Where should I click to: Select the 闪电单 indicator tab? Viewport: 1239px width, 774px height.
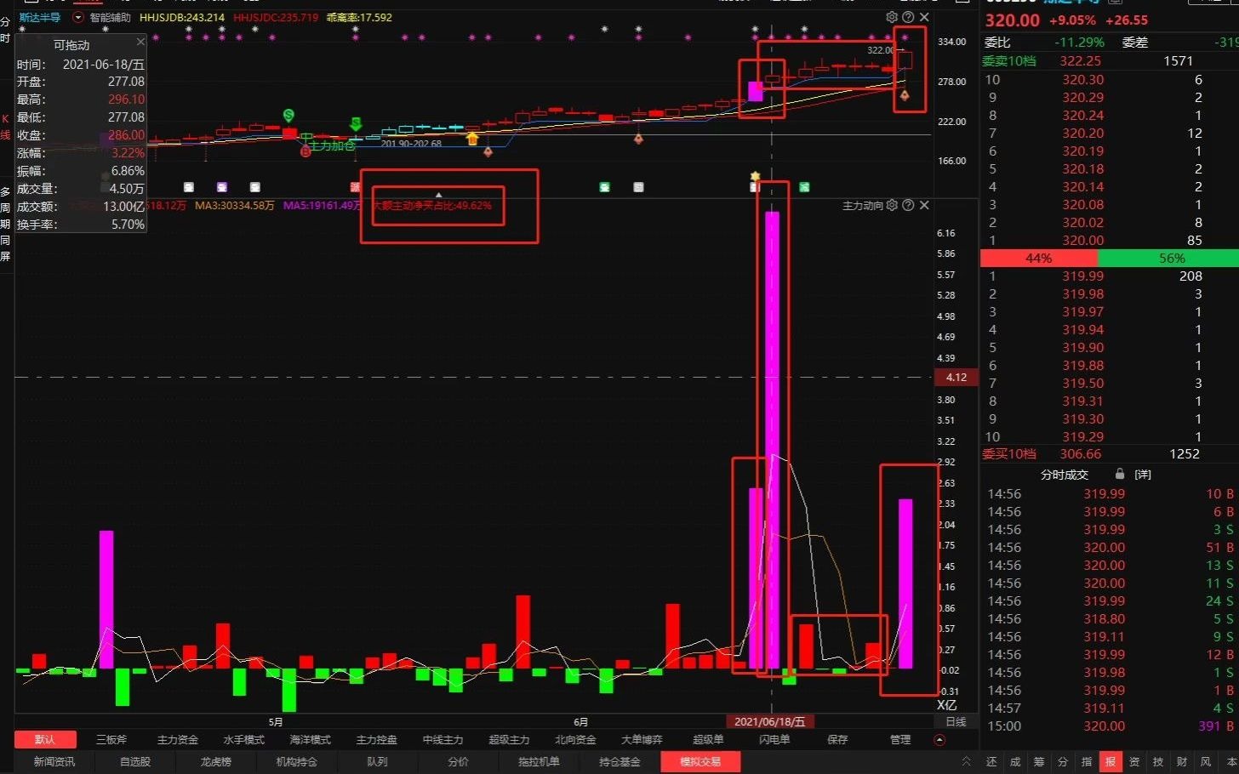774,739
